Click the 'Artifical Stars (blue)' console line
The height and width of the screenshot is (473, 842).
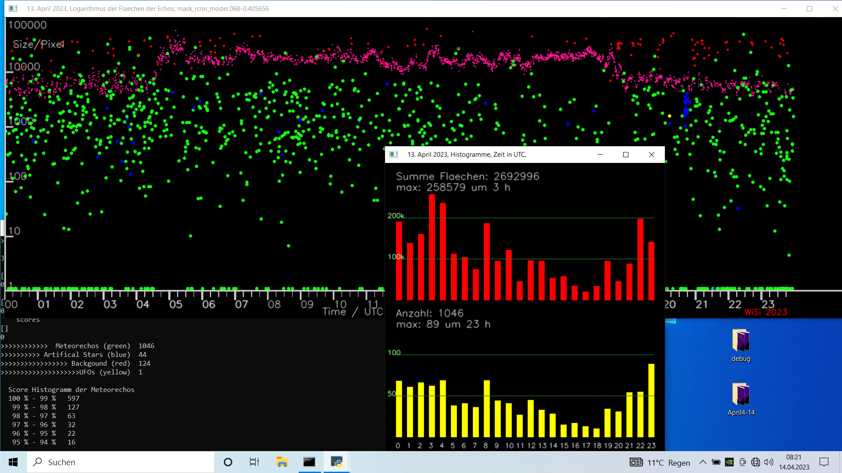[x=74, y=355]
